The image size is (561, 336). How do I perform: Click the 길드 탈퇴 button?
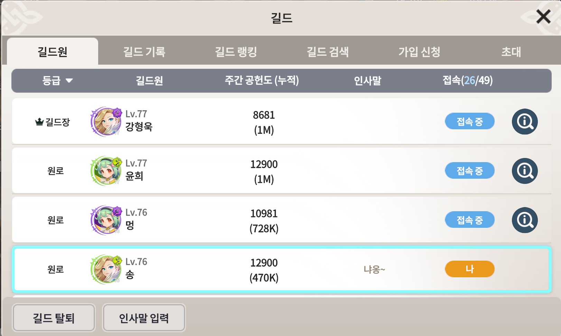coord(54,318)
